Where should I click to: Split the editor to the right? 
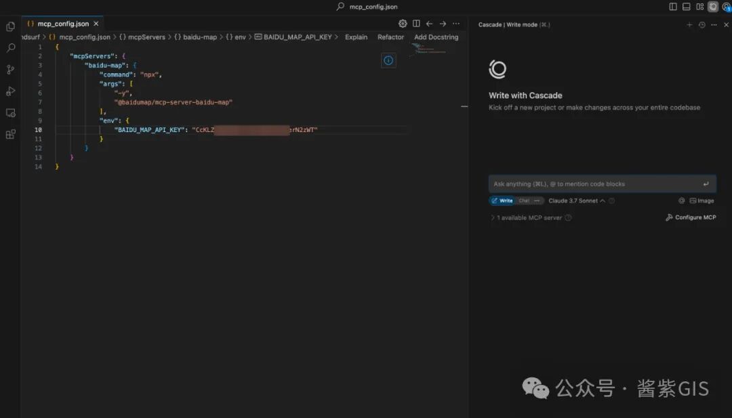tap(416, 23)
